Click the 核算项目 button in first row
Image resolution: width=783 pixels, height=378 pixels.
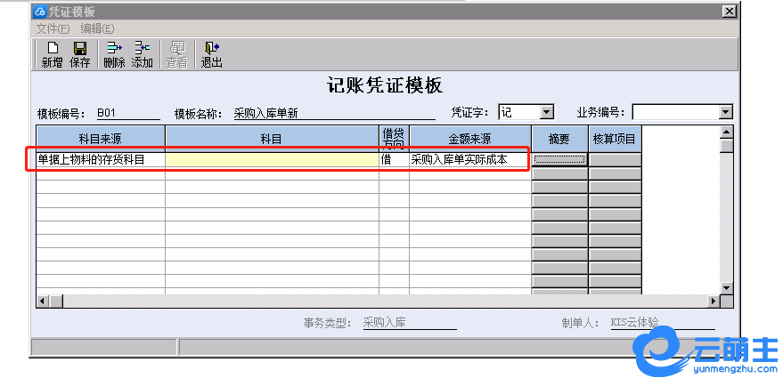click(615, 159)
